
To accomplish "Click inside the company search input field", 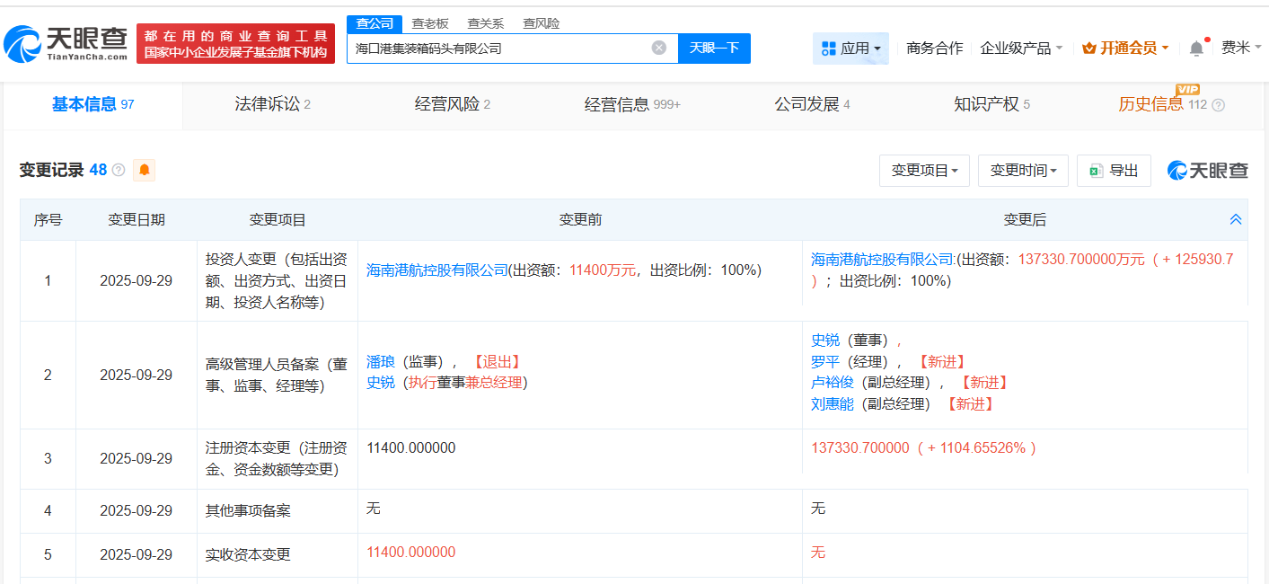I will 503,48.
